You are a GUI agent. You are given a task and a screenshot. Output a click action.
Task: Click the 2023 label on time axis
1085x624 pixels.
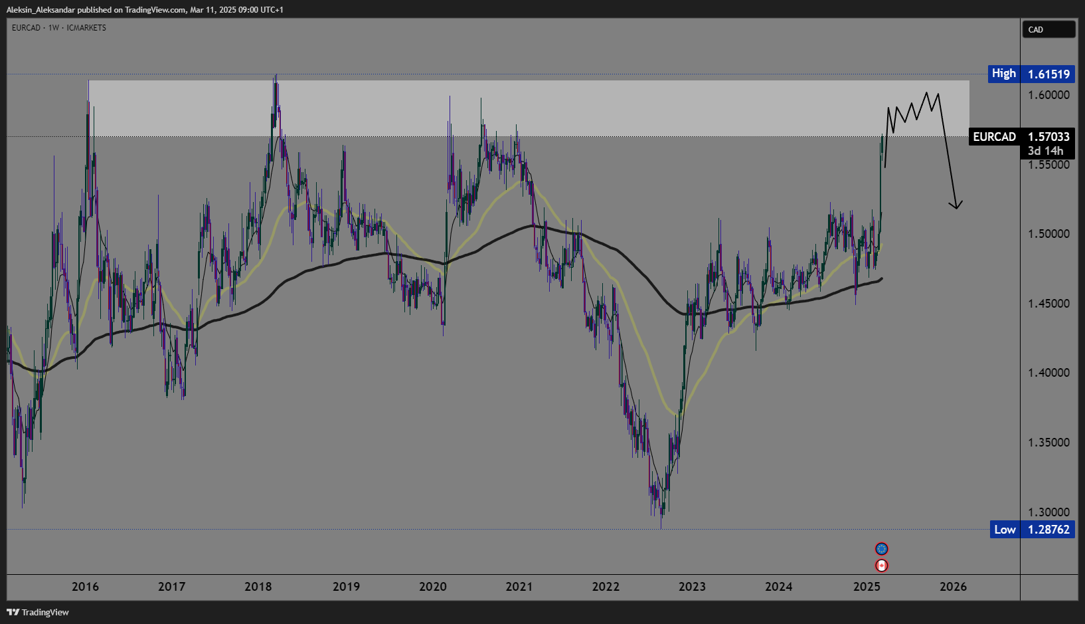coord(692,587)
